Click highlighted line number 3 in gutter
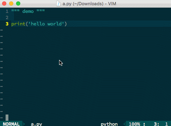The width and height of the screenshot is (171, 126). (x=7, y=24)
